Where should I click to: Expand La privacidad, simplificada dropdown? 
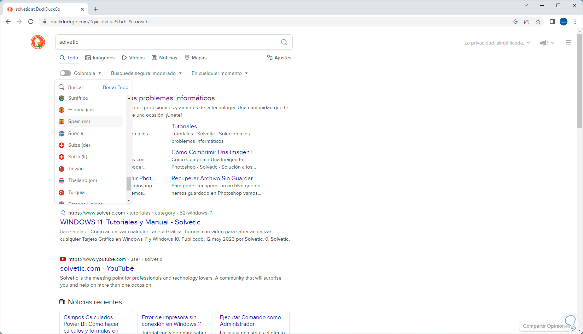tap(497, 43)
